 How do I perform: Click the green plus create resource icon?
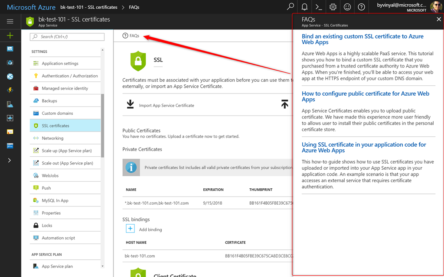(10, 35)
